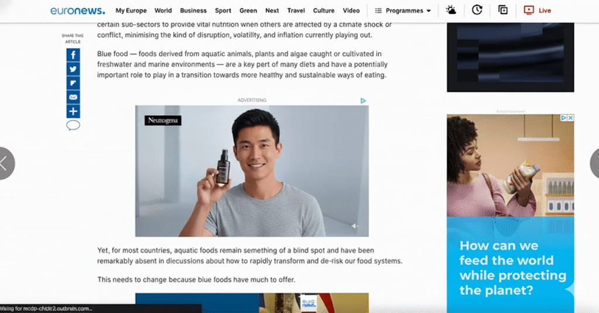599x313 pixels.
Task: Open the 'feed the world' sidebar ad
Action: pos(510,214)
